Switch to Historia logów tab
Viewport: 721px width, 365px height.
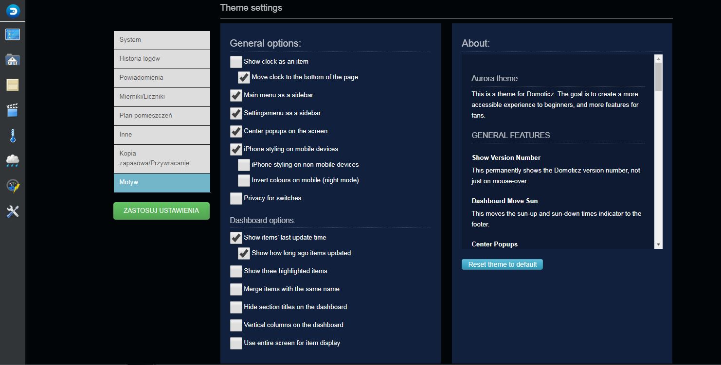162,59
